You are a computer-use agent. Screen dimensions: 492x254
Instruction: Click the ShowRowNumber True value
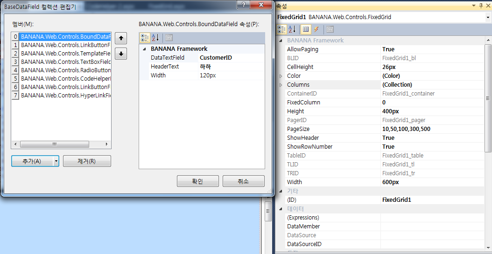432,147
